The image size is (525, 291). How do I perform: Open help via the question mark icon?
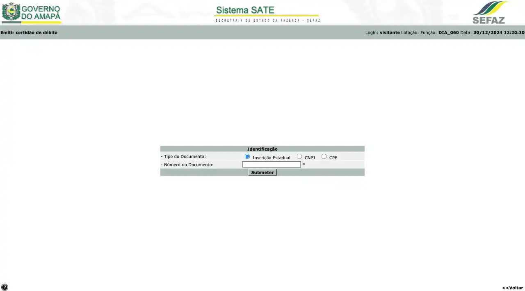[x=5, y=287]
